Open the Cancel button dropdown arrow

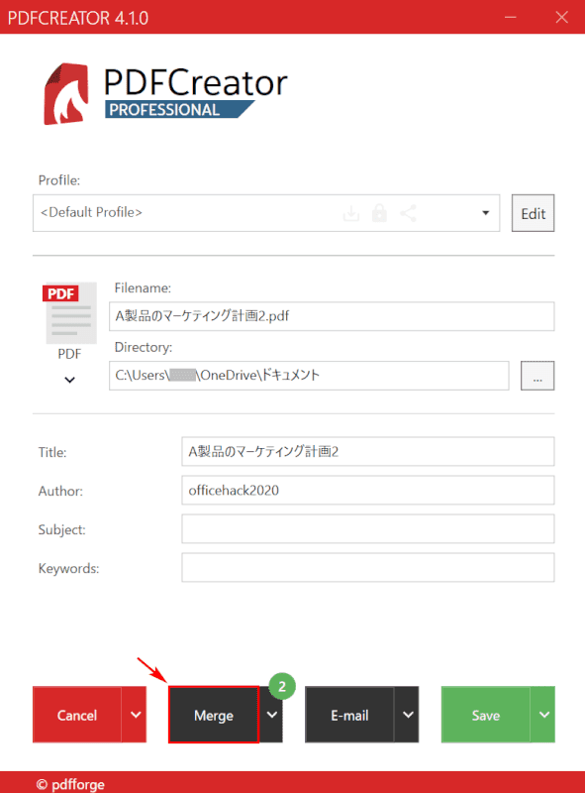coord(135,714)
